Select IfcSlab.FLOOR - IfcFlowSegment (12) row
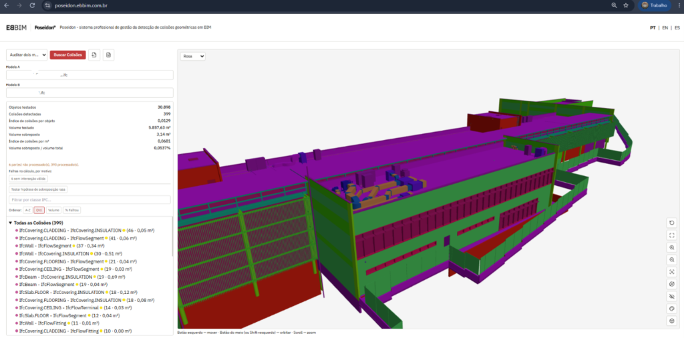 (67, 315)
